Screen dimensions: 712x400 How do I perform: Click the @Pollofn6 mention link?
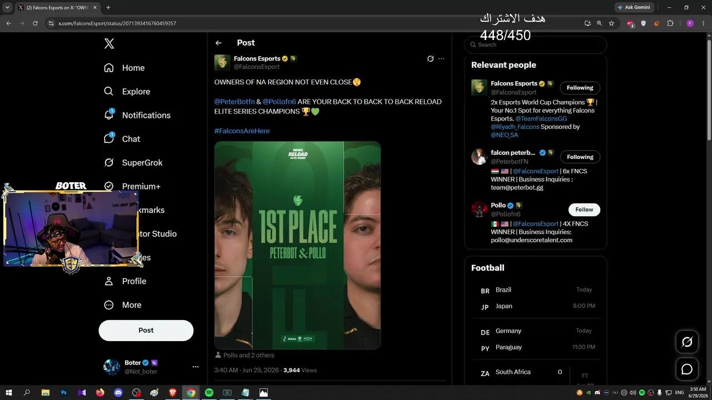pos(279,102)
